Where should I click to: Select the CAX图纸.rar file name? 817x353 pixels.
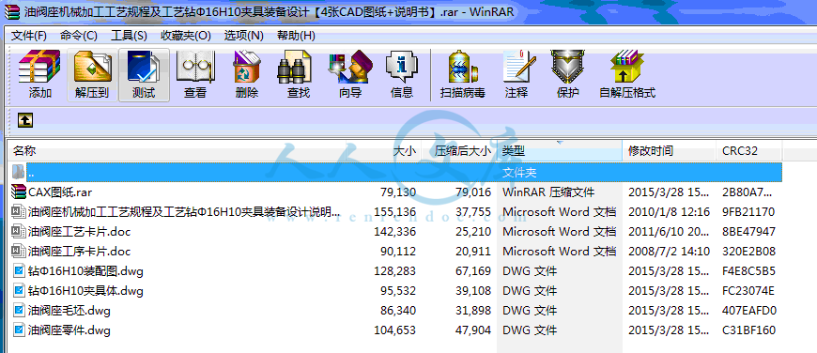[60, 192]
